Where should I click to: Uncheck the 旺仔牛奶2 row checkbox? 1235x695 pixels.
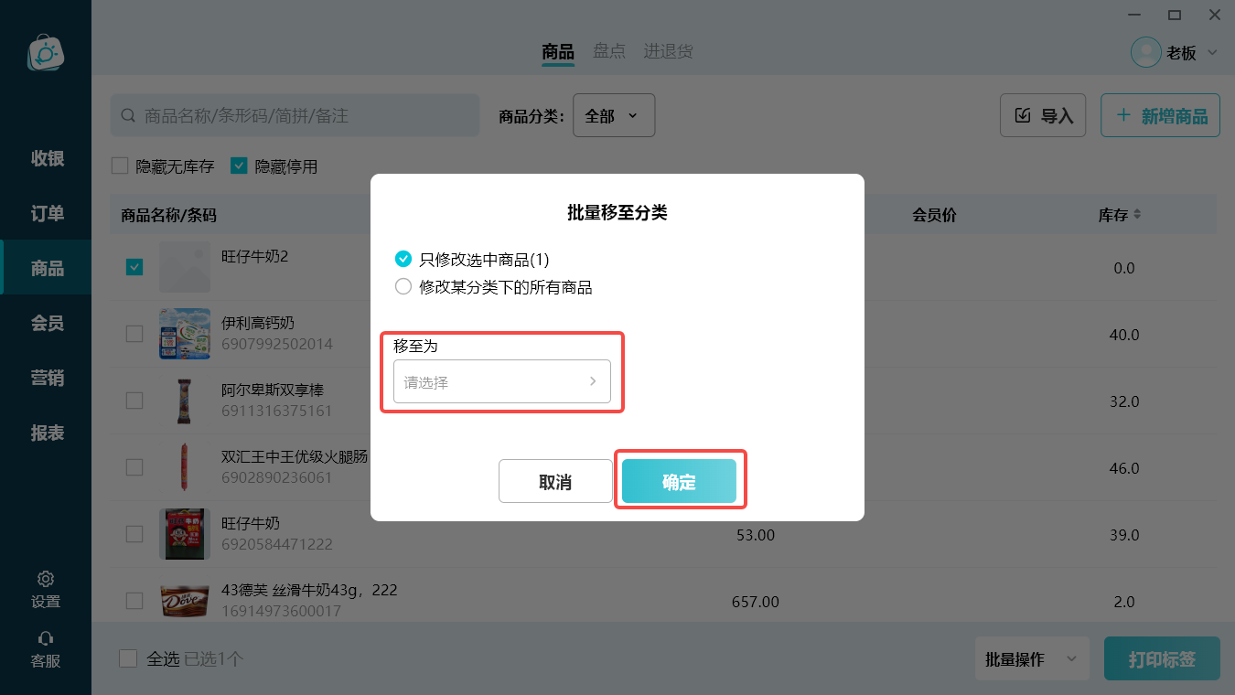click(134, 267)
